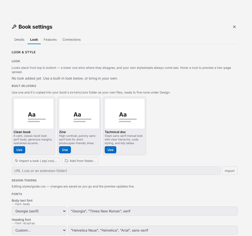The image size is (252, 236).
Task: Click the heading font stack text field
Action: (153, 230)
